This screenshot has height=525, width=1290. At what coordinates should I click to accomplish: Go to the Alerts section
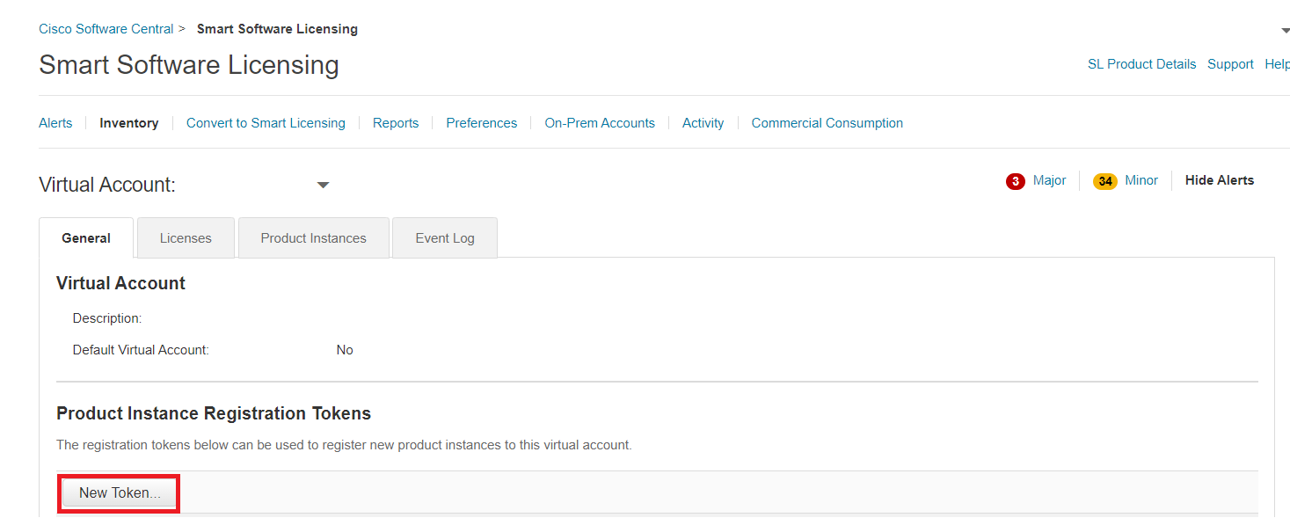tap(55, 123)
